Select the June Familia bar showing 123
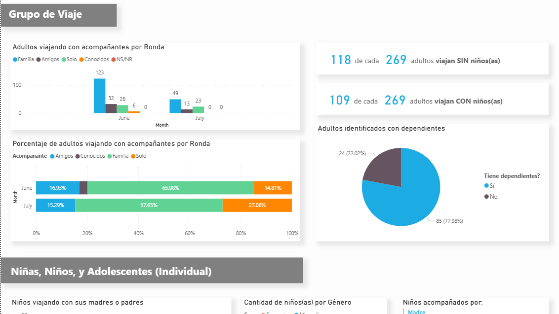 click(100, 96)
